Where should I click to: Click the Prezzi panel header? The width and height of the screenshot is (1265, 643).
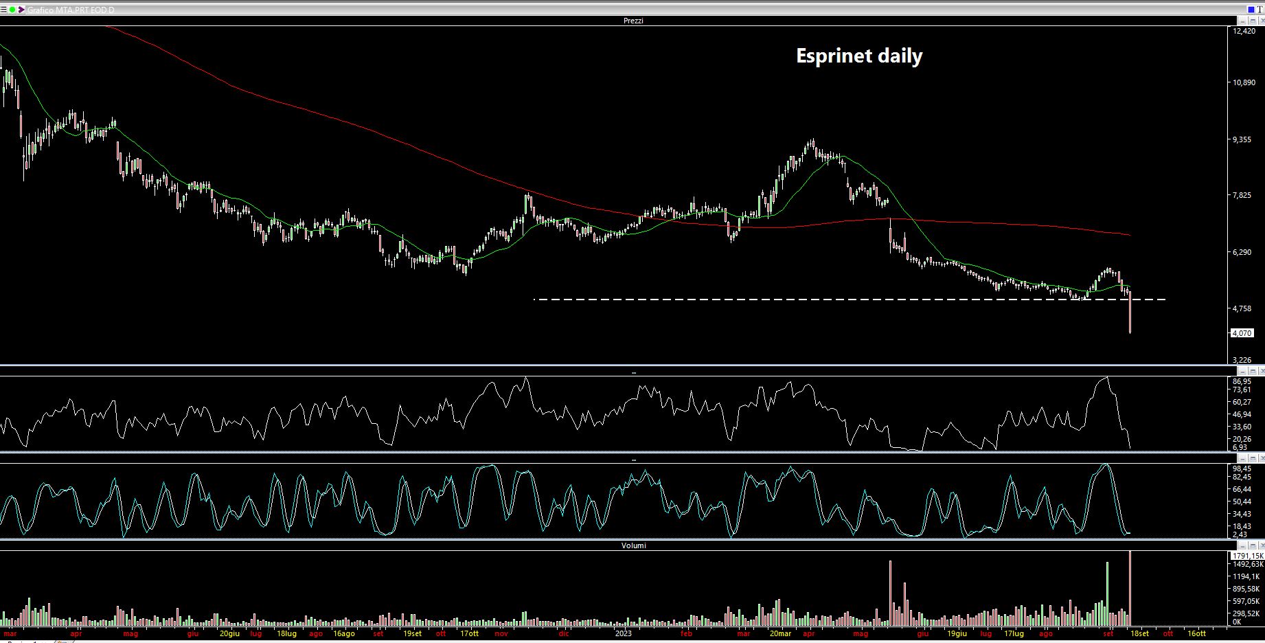click(633, 21)
